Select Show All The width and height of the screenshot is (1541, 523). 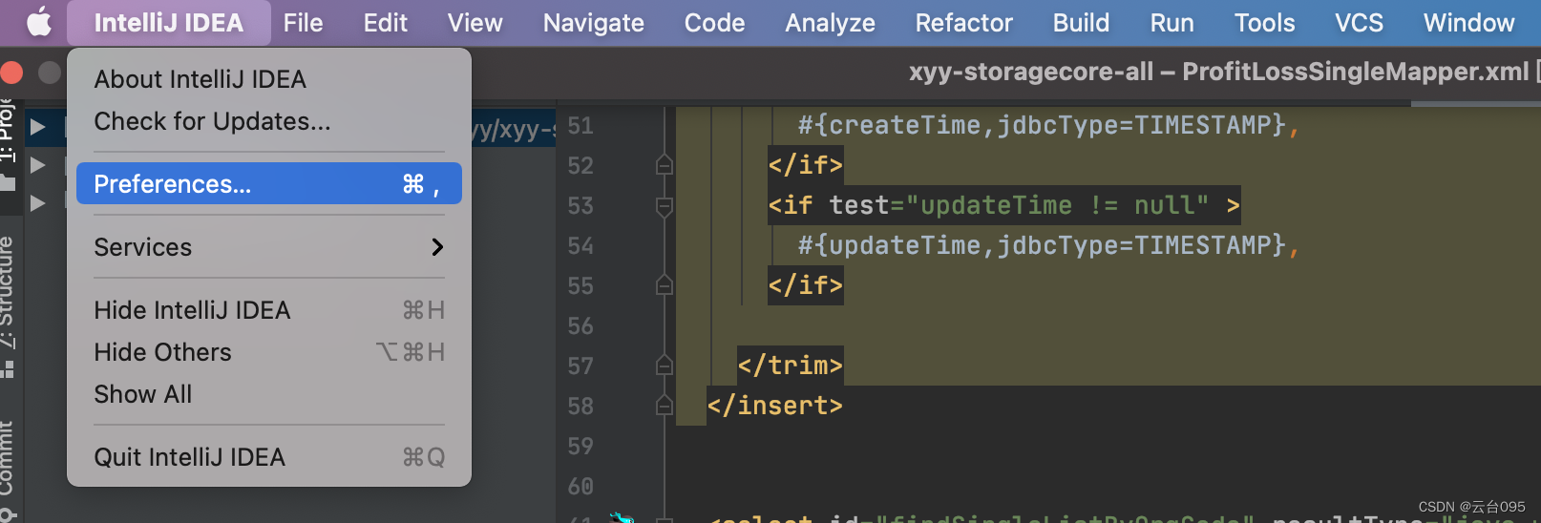click(x=269, y=394)
